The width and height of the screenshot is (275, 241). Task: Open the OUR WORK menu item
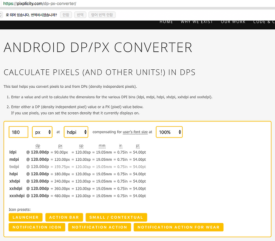[233, 22]
